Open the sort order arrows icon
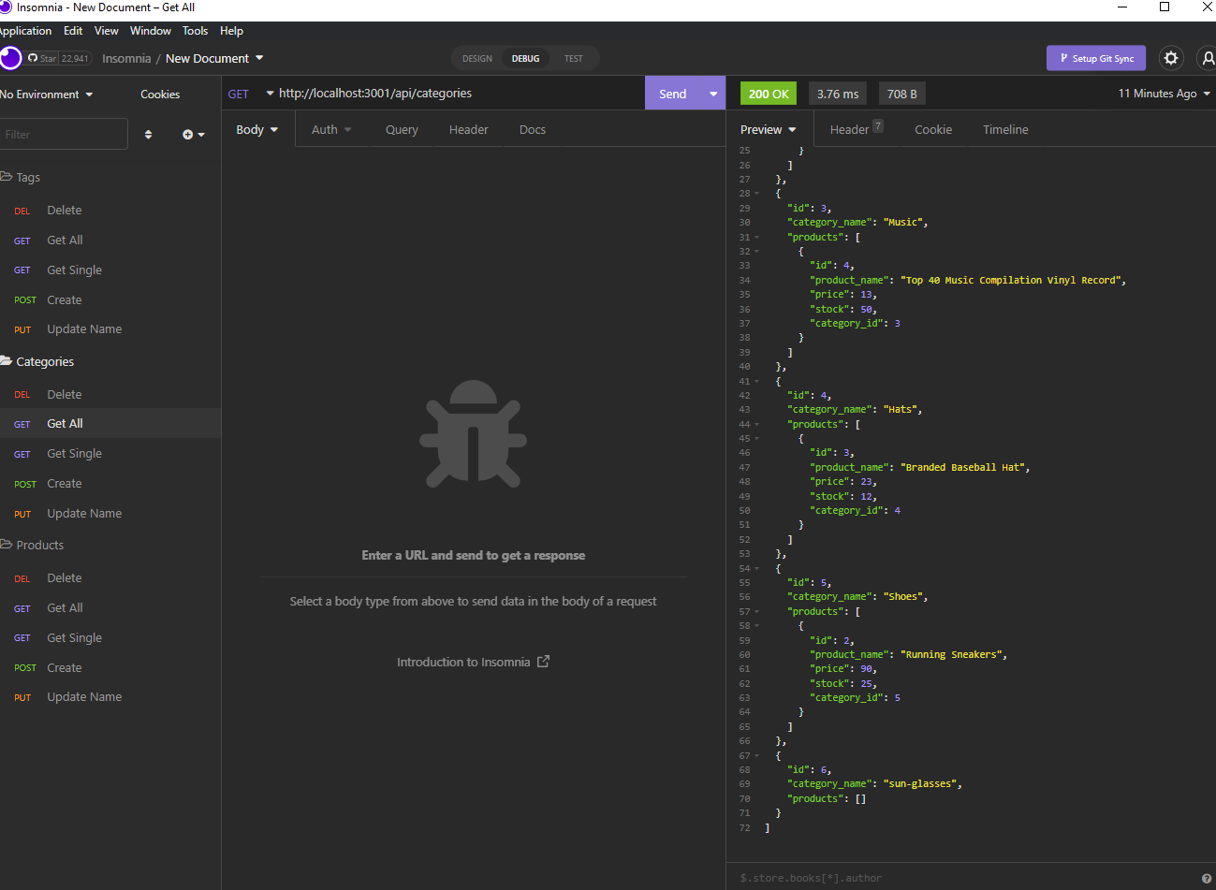 coord(148,135)
